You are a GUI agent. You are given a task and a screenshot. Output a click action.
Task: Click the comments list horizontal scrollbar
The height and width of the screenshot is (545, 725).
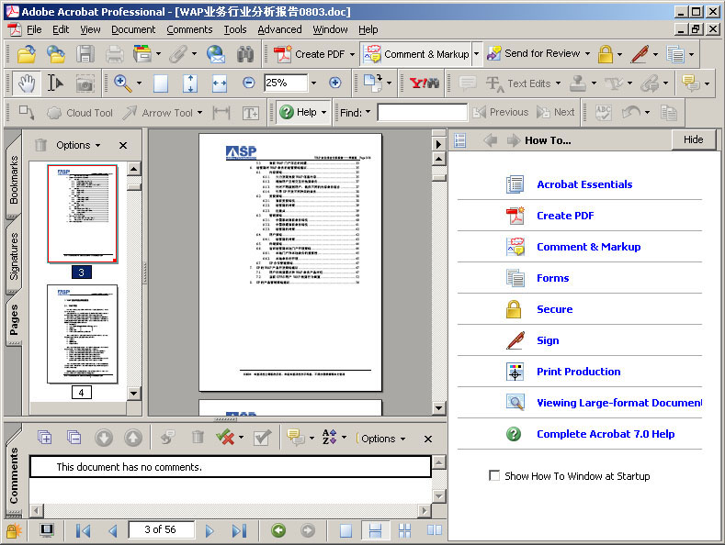coord(230,511)
